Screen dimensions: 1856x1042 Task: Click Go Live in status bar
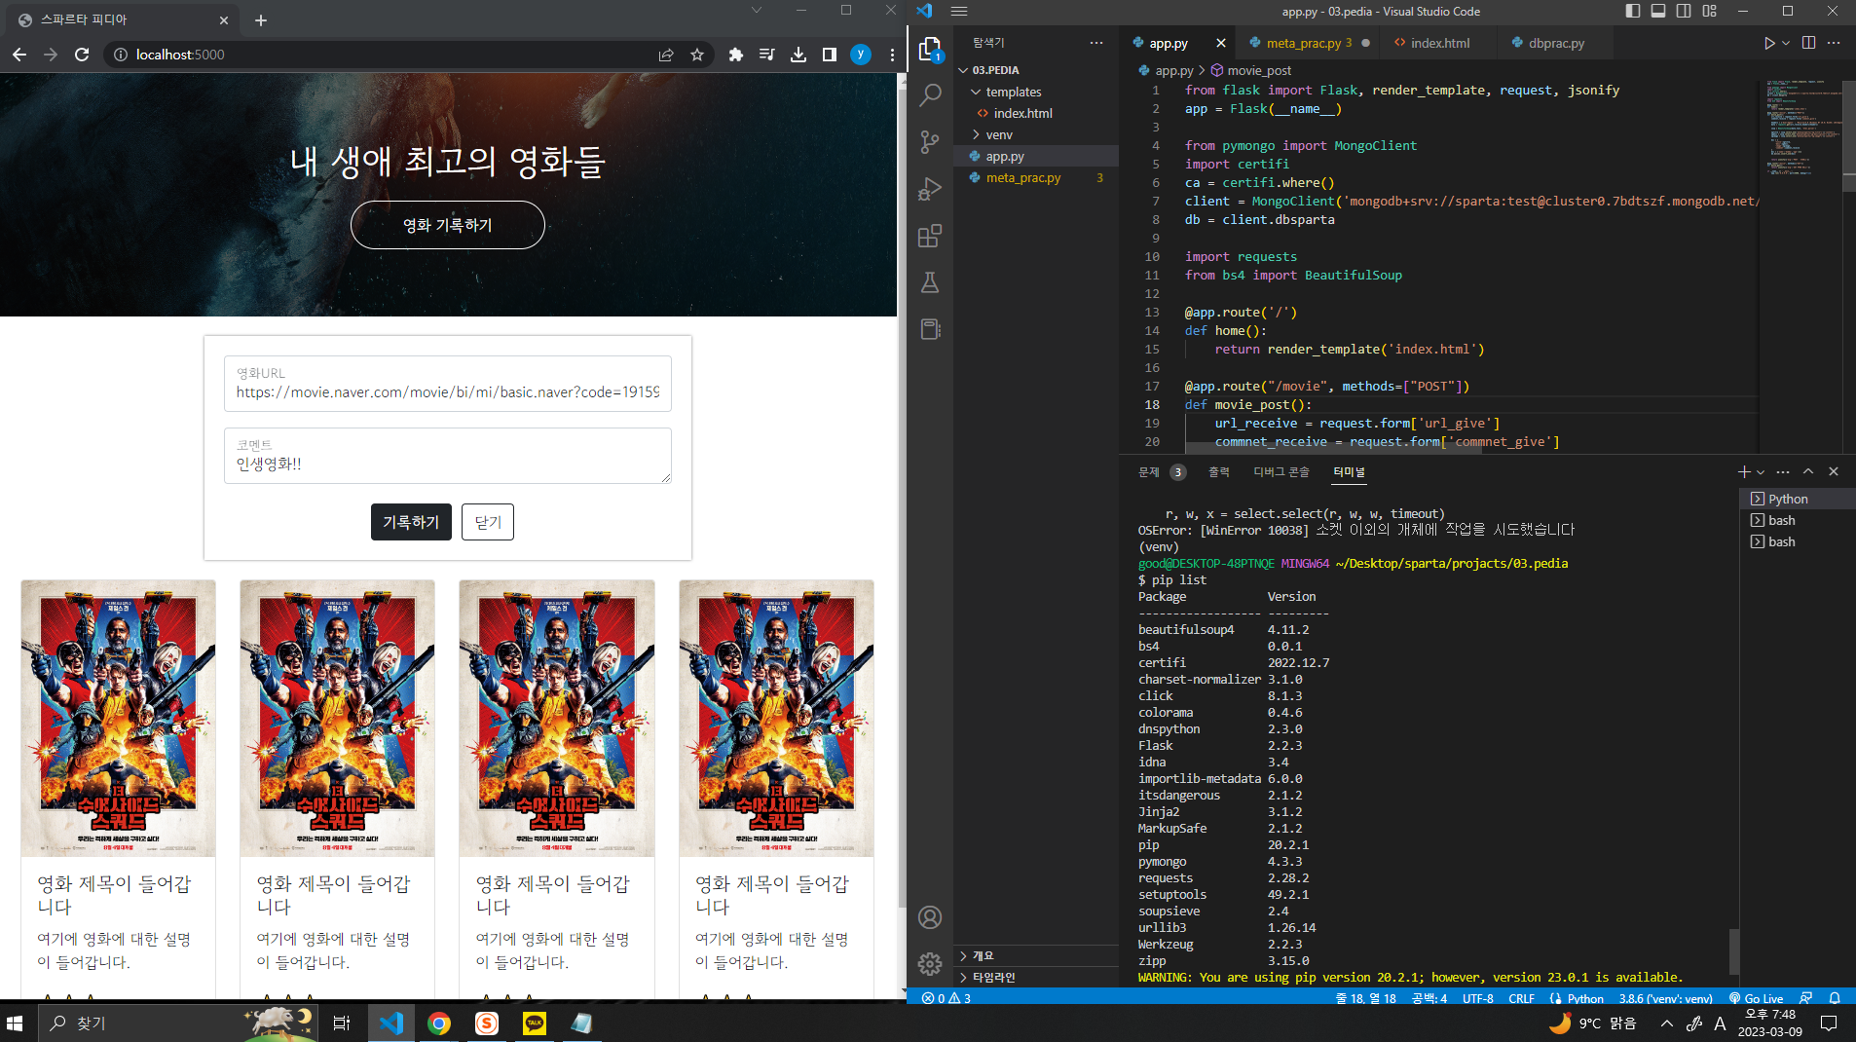click(x=1756, y=998)
